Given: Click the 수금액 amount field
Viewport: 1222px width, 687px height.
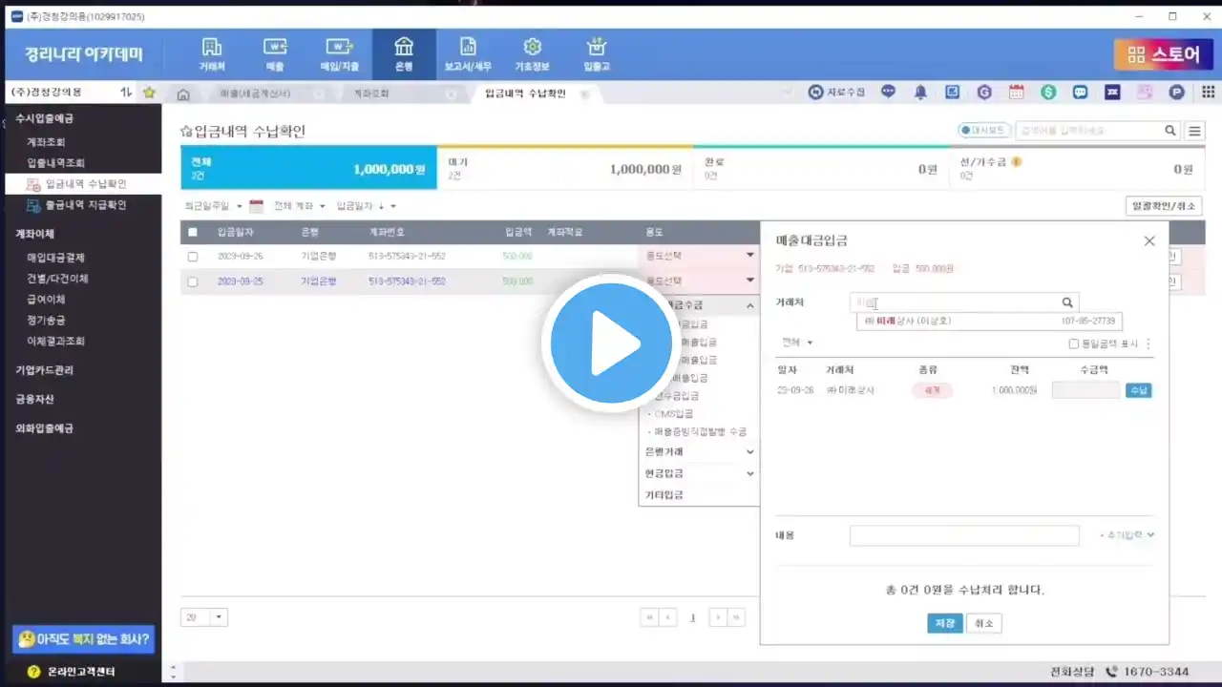Looking at the screenshot, I should click(1085, 390).
